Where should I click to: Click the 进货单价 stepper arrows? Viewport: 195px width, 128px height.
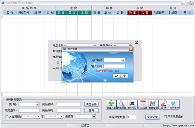tap(131, 45)
